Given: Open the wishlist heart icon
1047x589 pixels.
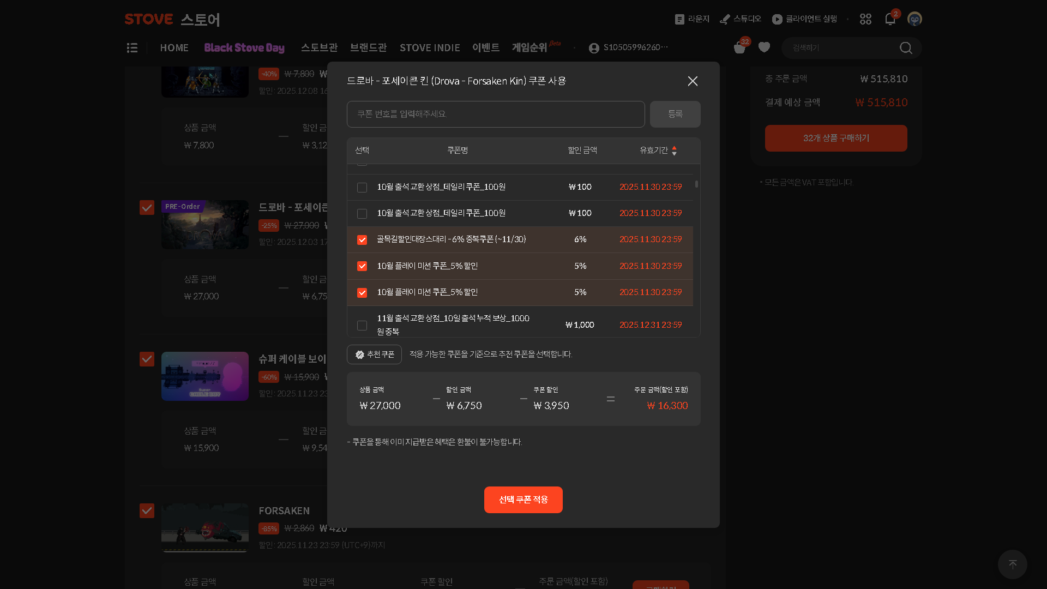Looking at the screenshot, I should [764, 47].
